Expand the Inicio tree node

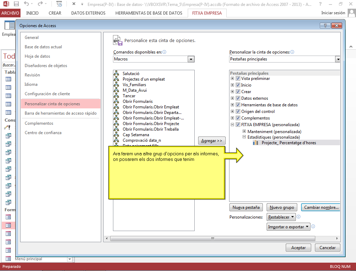point(232,85)
